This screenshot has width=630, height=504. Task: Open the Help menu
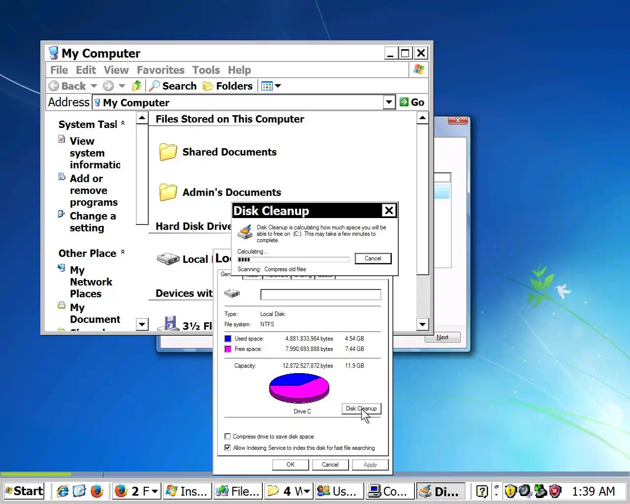[x=239, y=70]
